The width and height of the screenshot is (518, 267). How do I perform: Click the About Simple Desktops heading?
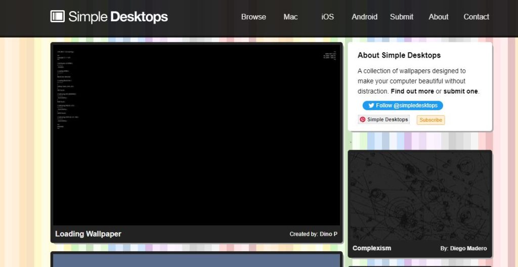tap(399, 55)
